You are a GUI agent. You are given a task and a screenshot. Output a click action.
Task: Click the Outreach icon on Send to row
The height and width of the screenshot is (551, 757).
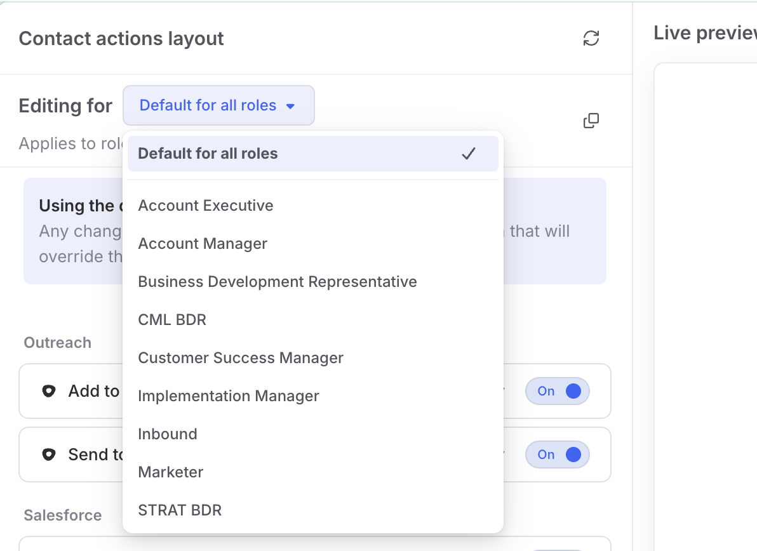click(x=49, y=455)
